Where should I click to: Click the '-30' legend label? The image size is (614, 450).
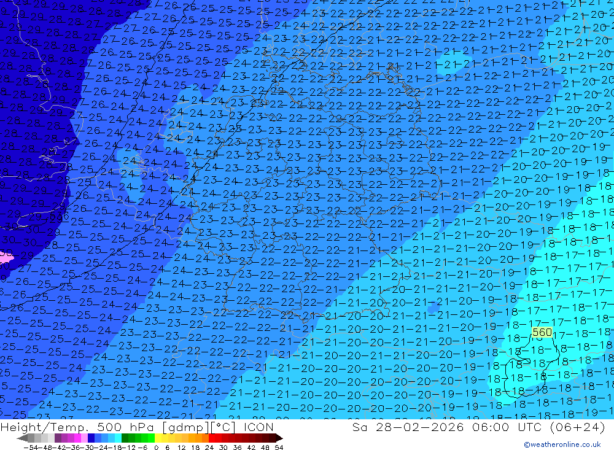pyautogui.click(x=87, y=448)
